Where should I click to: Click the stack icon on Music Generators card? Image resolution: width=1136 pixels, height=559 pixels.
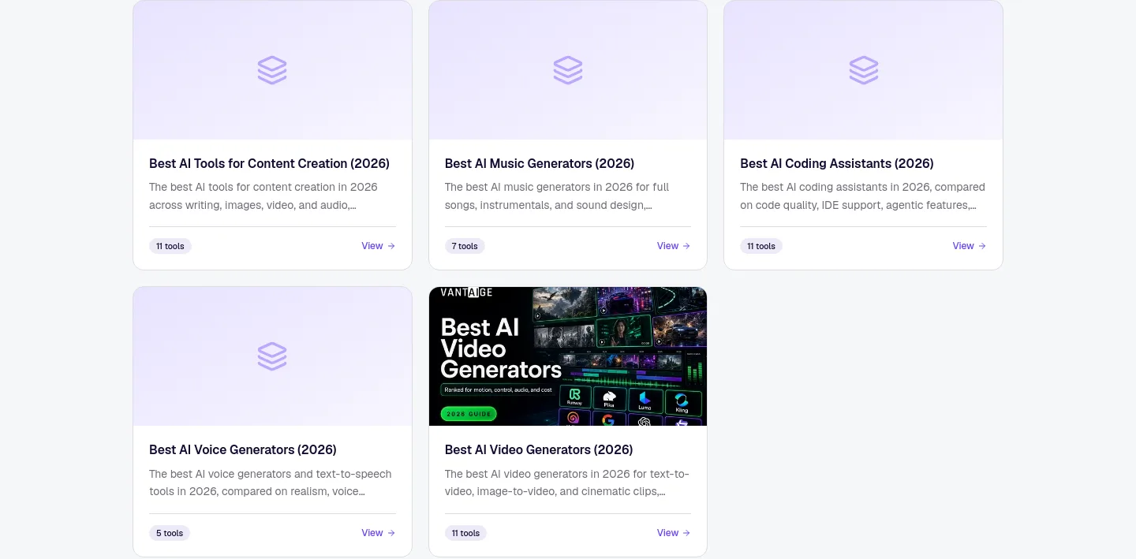point(568,70)
